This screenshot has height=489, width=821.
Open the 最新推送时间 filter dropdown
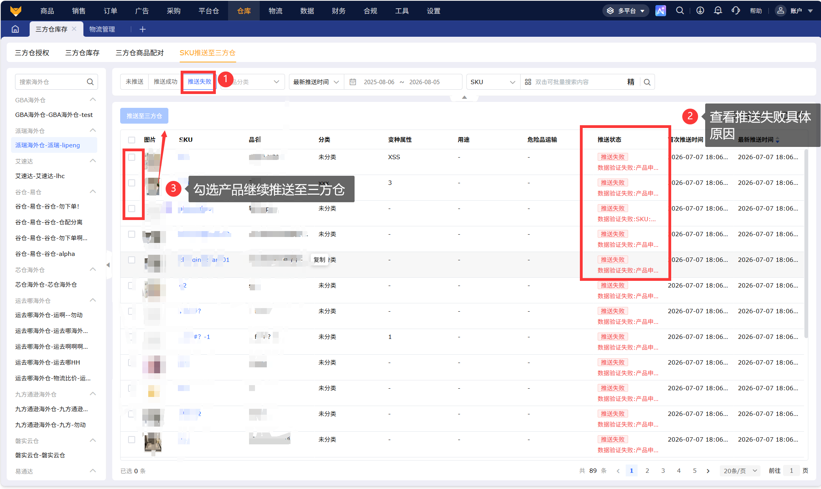316,82
